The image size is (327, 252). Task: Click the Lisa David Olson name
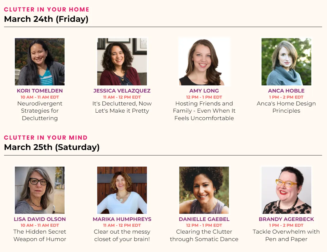tap(40, 219)
